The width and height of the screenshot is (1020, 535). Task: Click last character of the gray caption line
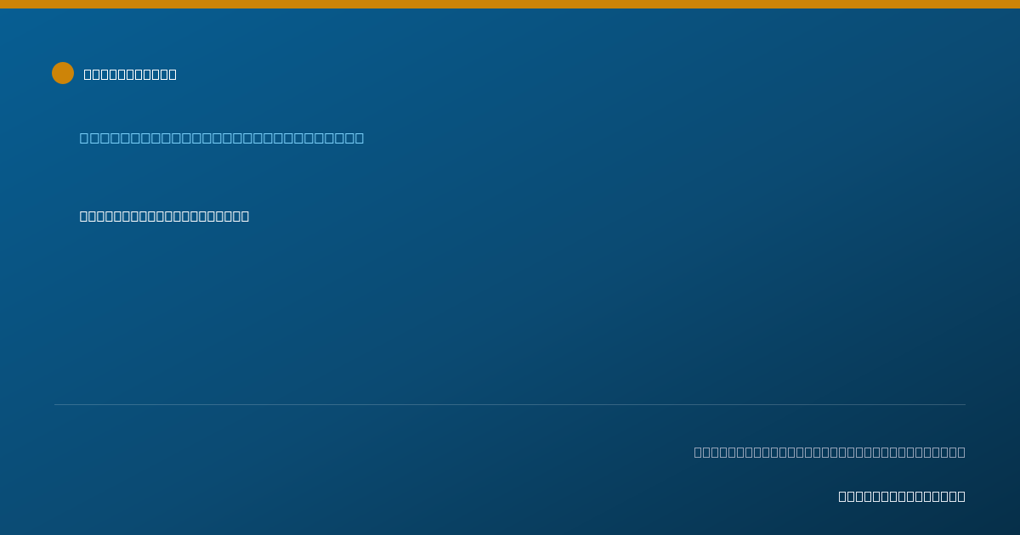click(961, 452)
